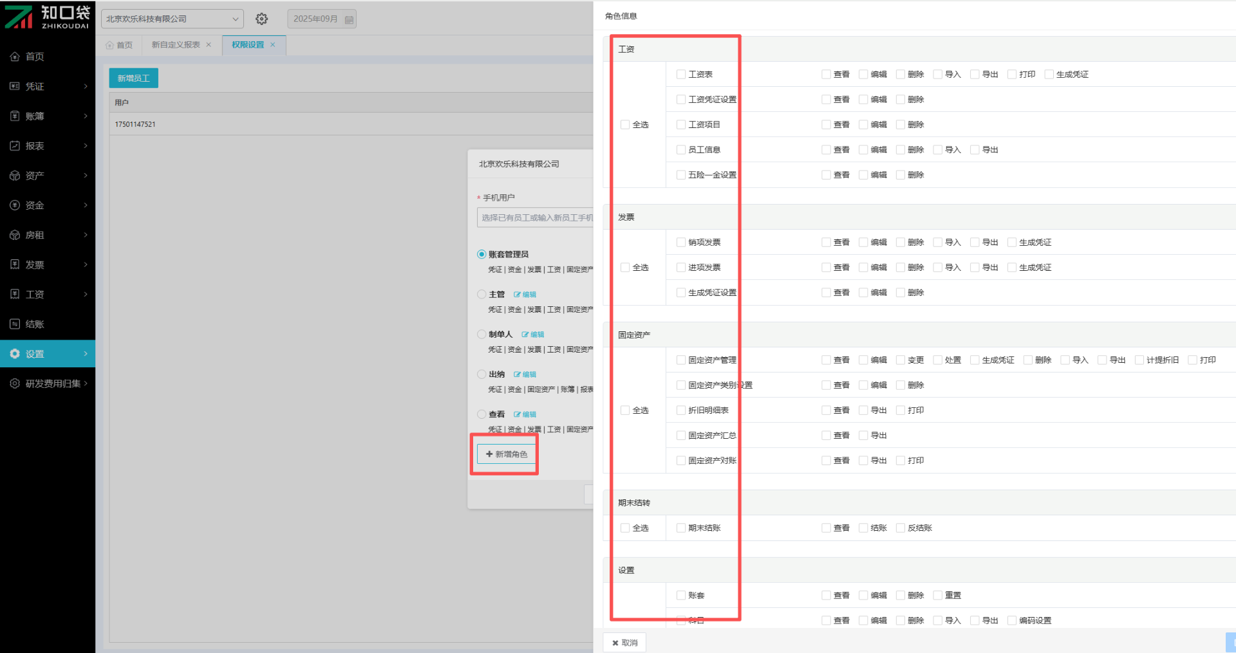
Task: Expand the 资产 sidebar menu
Action: (48, 176)
